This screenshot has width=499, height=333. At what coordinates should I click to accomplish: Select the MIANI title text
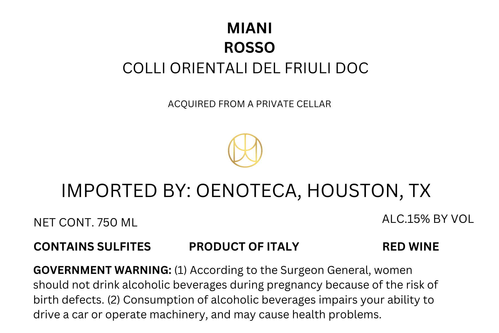(x=249, y=28)
